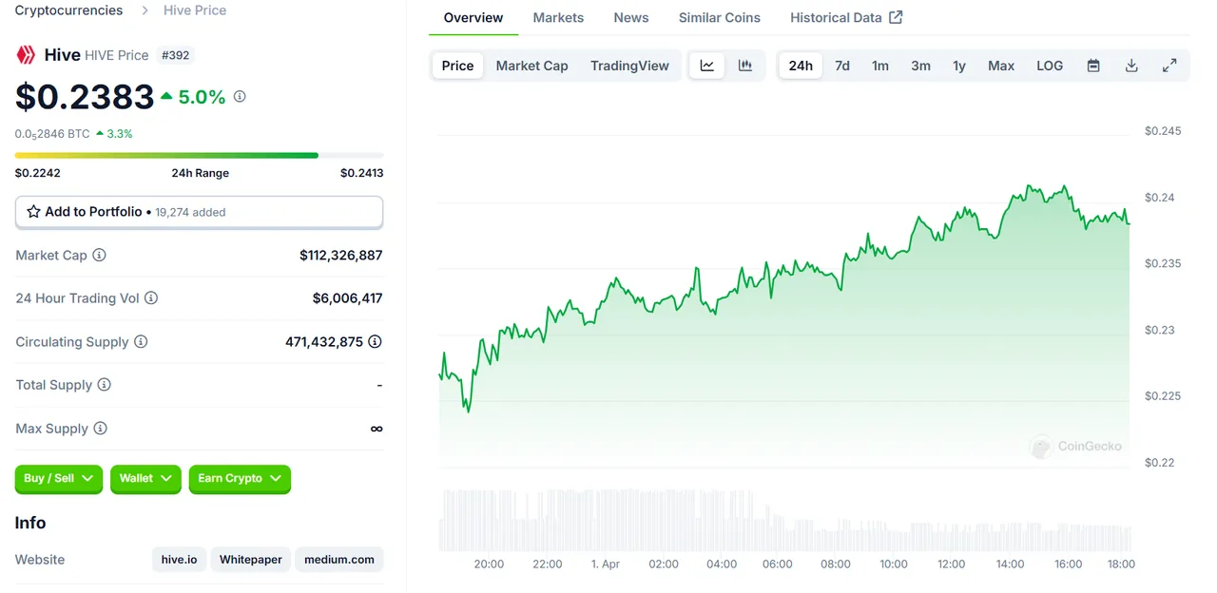Open the hive.io website link
This screenshot has height=593, width=1217.
click(179, 560)
